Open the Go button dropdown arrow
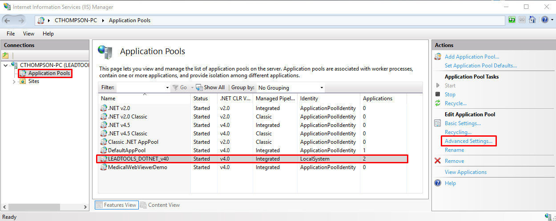556x221 pixels. (192, 88)
